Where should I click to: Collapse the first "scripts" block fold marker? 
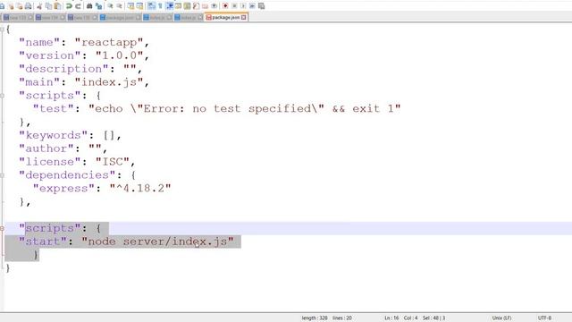[2, 96]
